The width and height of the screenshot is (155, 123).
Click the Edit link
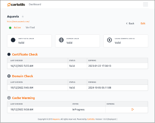click(x=143, y=23)
